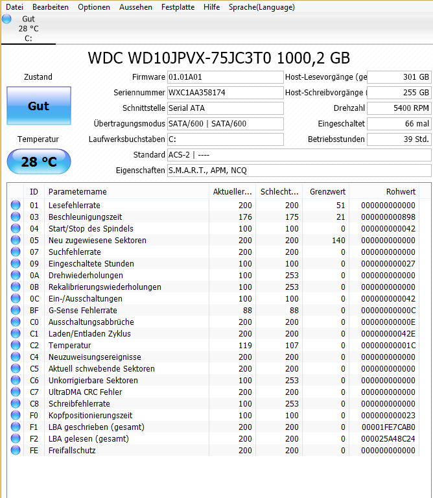Select the Rohwert 00001FE7CAB0 cell
This screenshot has width=433, height=498.
click(388, 427)
